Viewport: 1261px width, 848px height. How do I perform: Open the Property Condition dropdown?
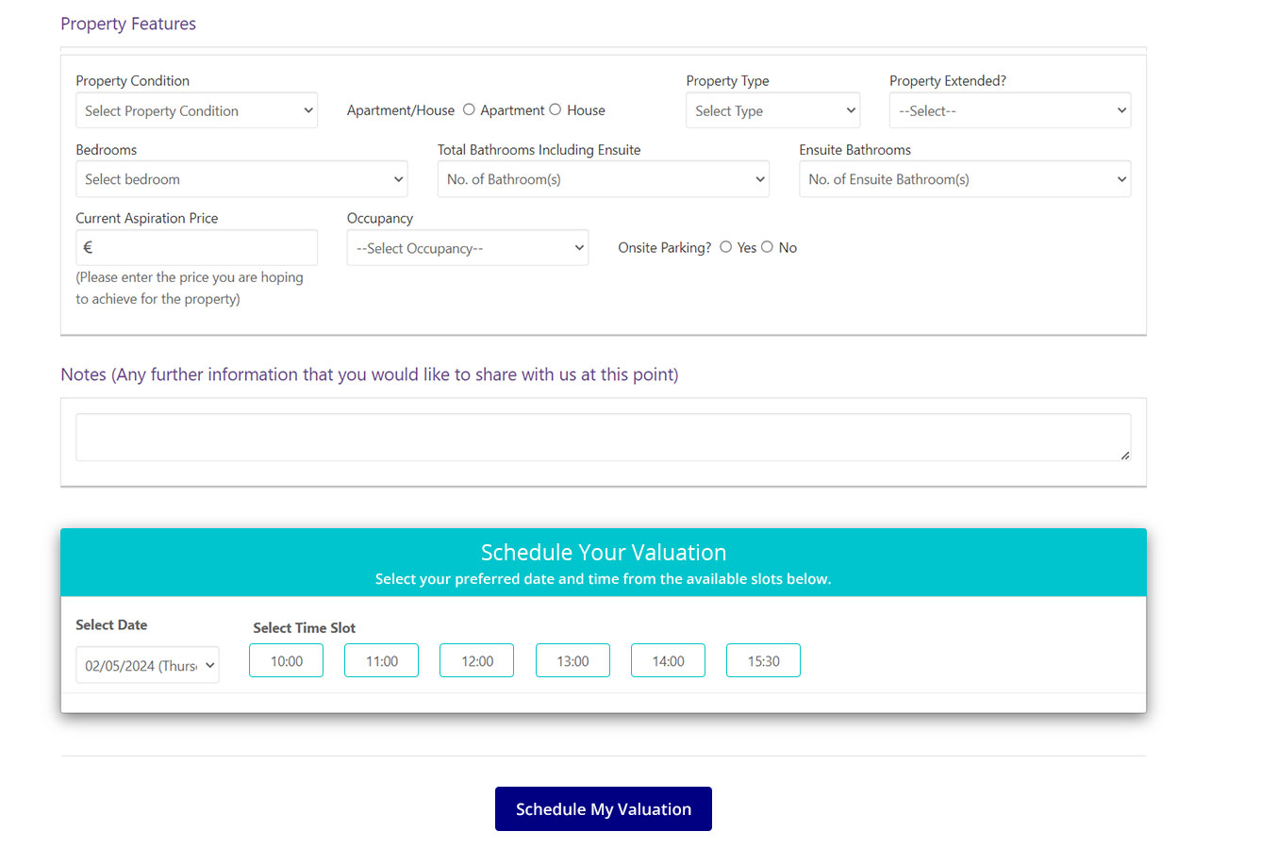[x=196, y=110]
